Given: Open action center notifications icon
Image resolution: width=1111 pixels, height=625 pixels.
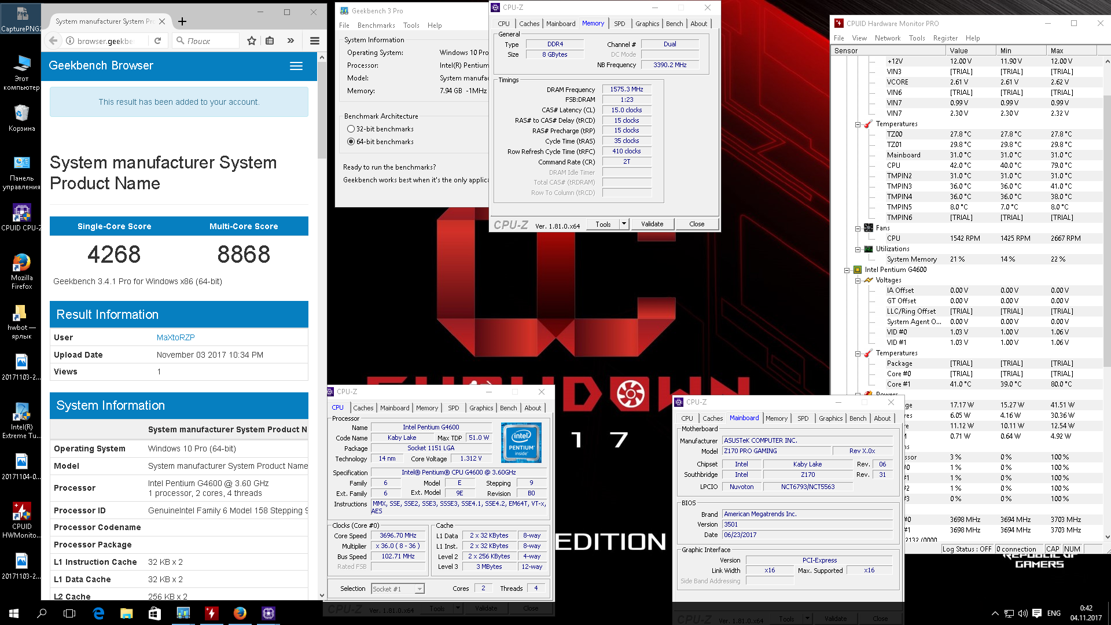Looking at the screenshot, I should tap(1037, 613).
